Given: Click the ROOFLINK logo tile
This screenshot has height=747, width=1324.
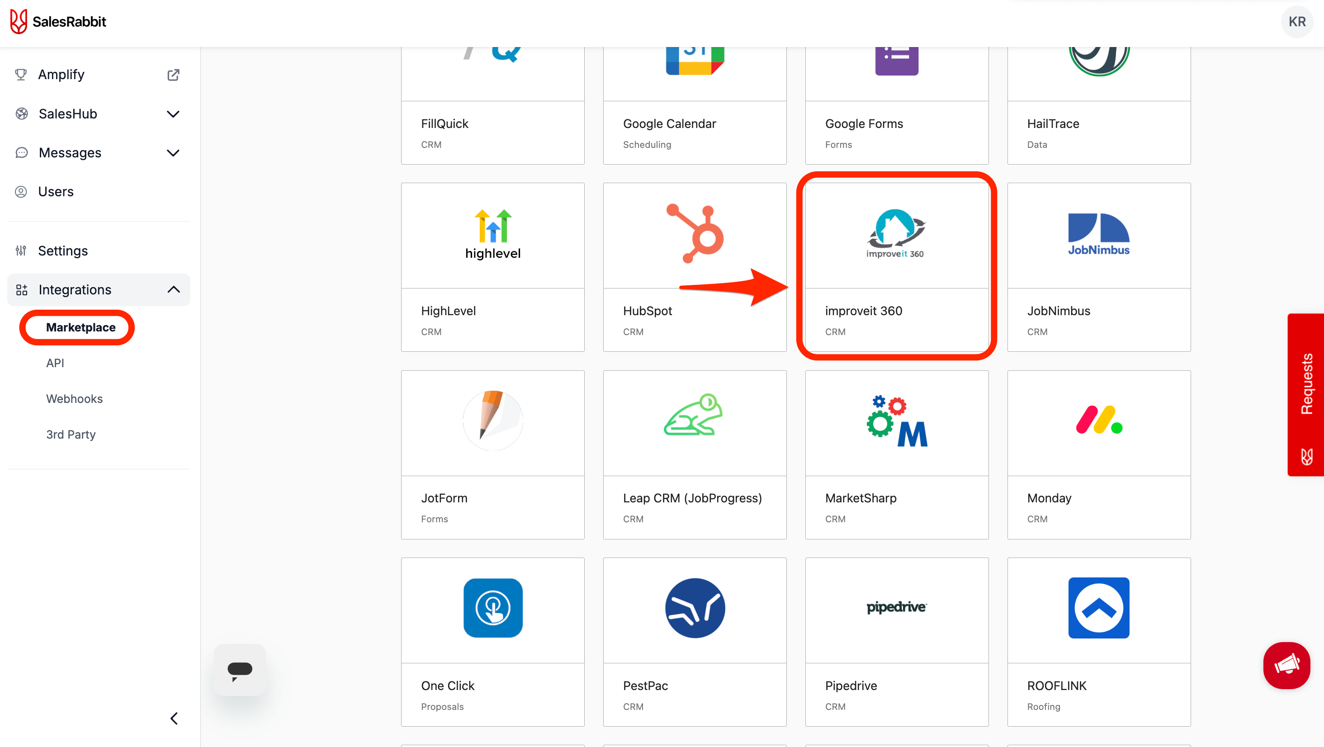Looking at the screenshot, I should (x=1098, y=608).
